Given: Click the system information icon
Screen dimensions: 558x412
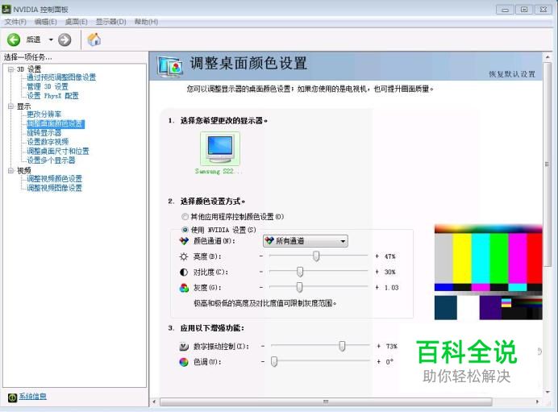Looking at the screenshot, I should 12,397.
